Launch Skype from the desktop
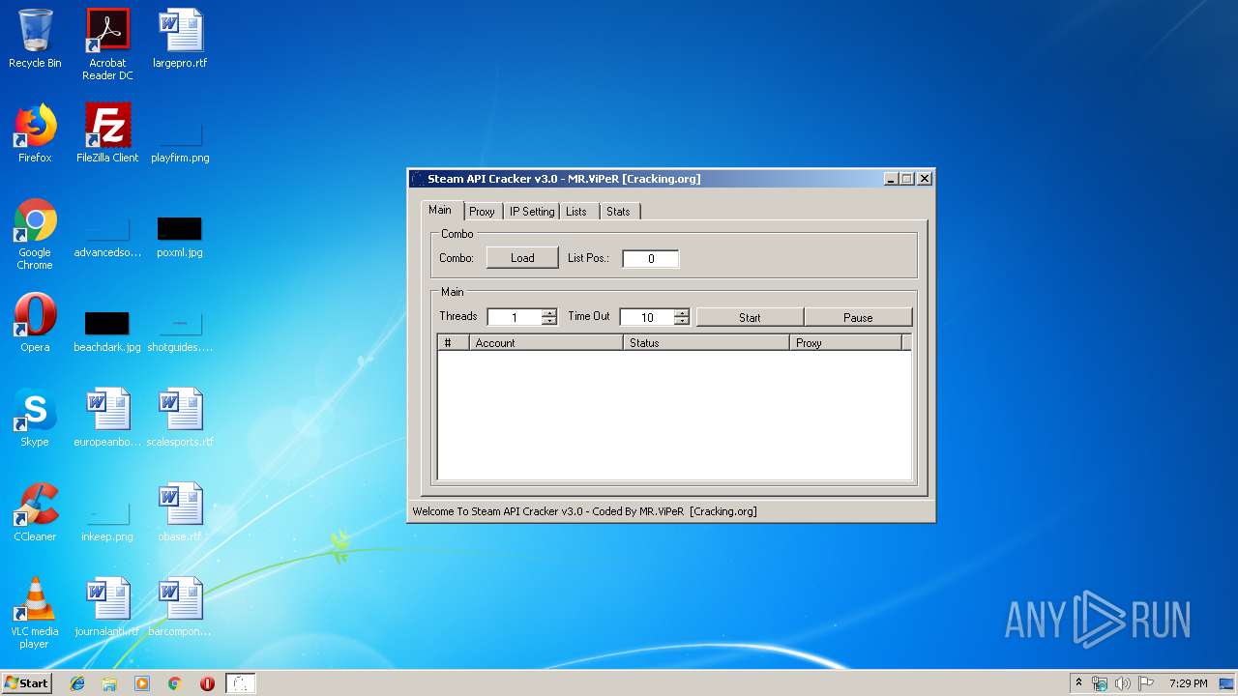The width and height of the screenshot is (1238, 696). tap(35, 418)
